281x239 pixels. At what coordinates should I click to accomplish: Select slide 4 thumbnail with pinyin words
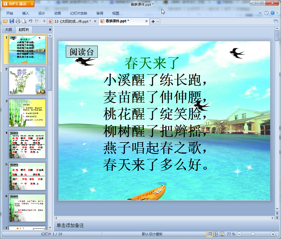[x=27, y=144]
